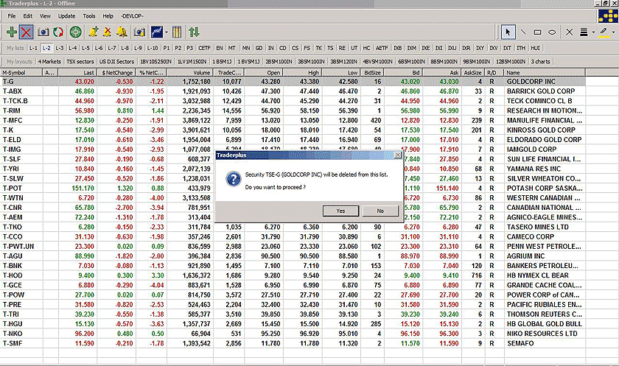Sort by the M-Symbol column header
This screenshot has width=619, height=366.
(21, 73)
